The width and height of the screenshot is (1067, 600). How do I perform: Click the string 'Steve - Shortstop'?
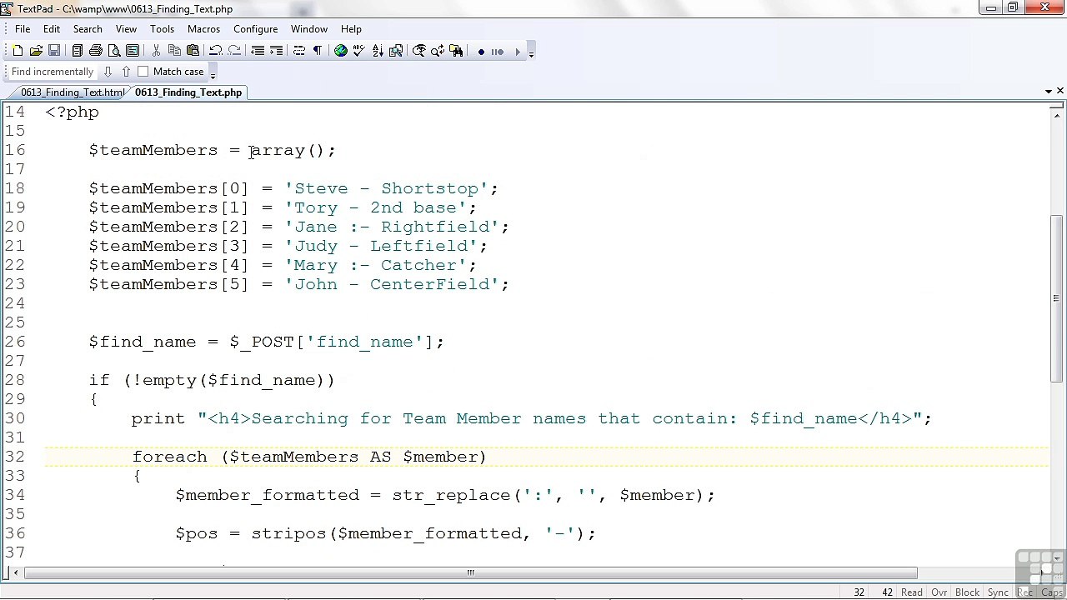(387, 188)
